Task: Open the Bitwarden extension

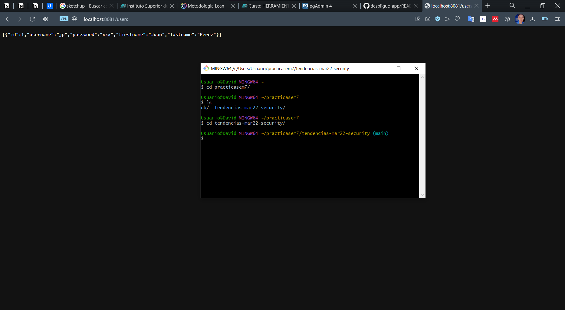Action: point(483,19)
